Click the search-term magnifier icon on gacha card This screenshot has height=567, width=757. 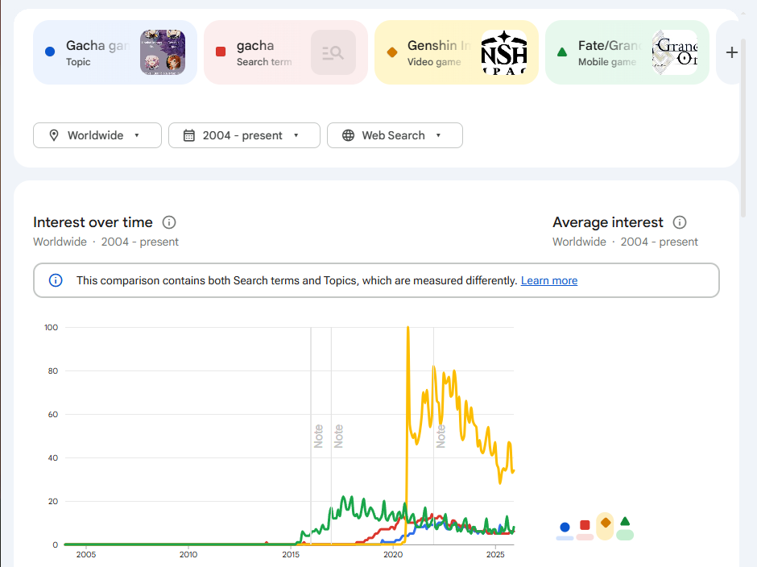tap(333, 52)
